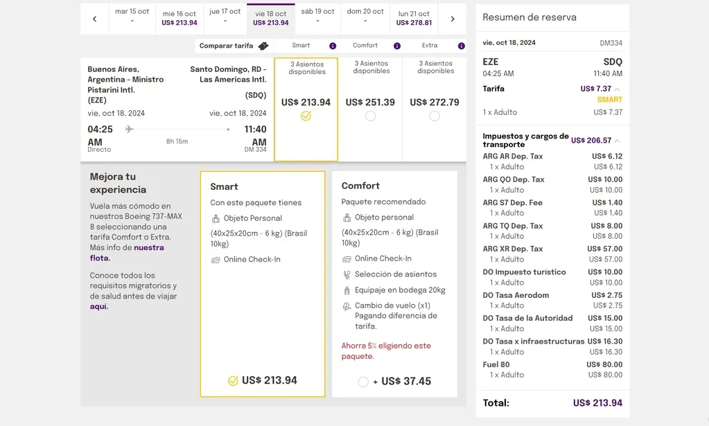709x426 pixels.
Task: Click the info icon next to Smart
Action: tap(333, 46)
